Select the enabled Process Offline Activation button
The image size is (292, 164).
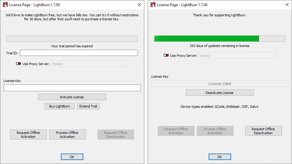(67, 135)
